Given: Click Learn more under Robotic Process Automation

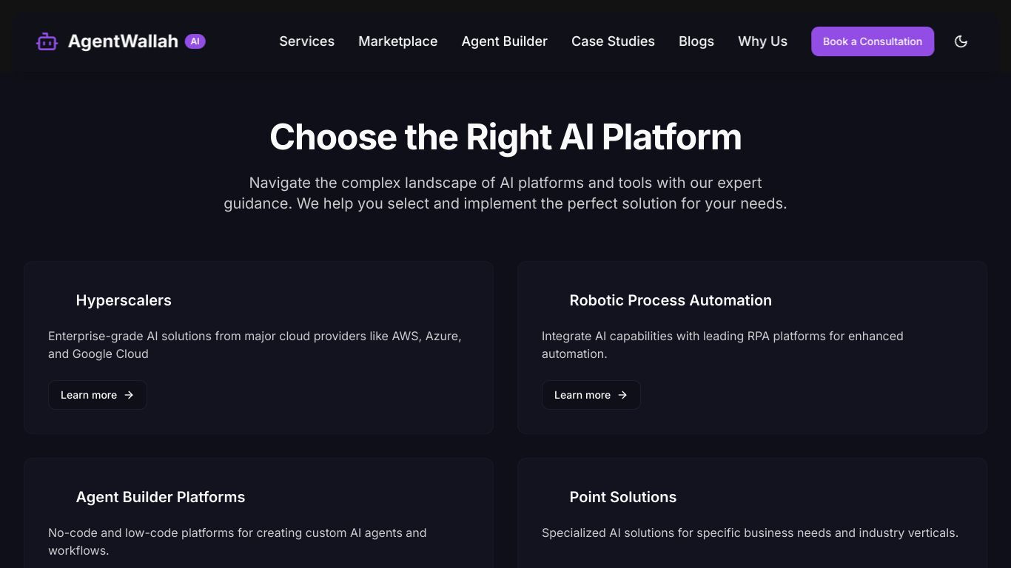Looking at the screenshot, I should (591, 395).
